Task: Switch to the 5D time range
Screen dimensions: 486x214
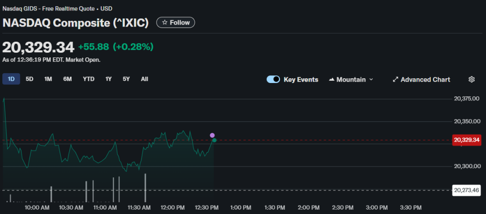Action: coord(29,79)
